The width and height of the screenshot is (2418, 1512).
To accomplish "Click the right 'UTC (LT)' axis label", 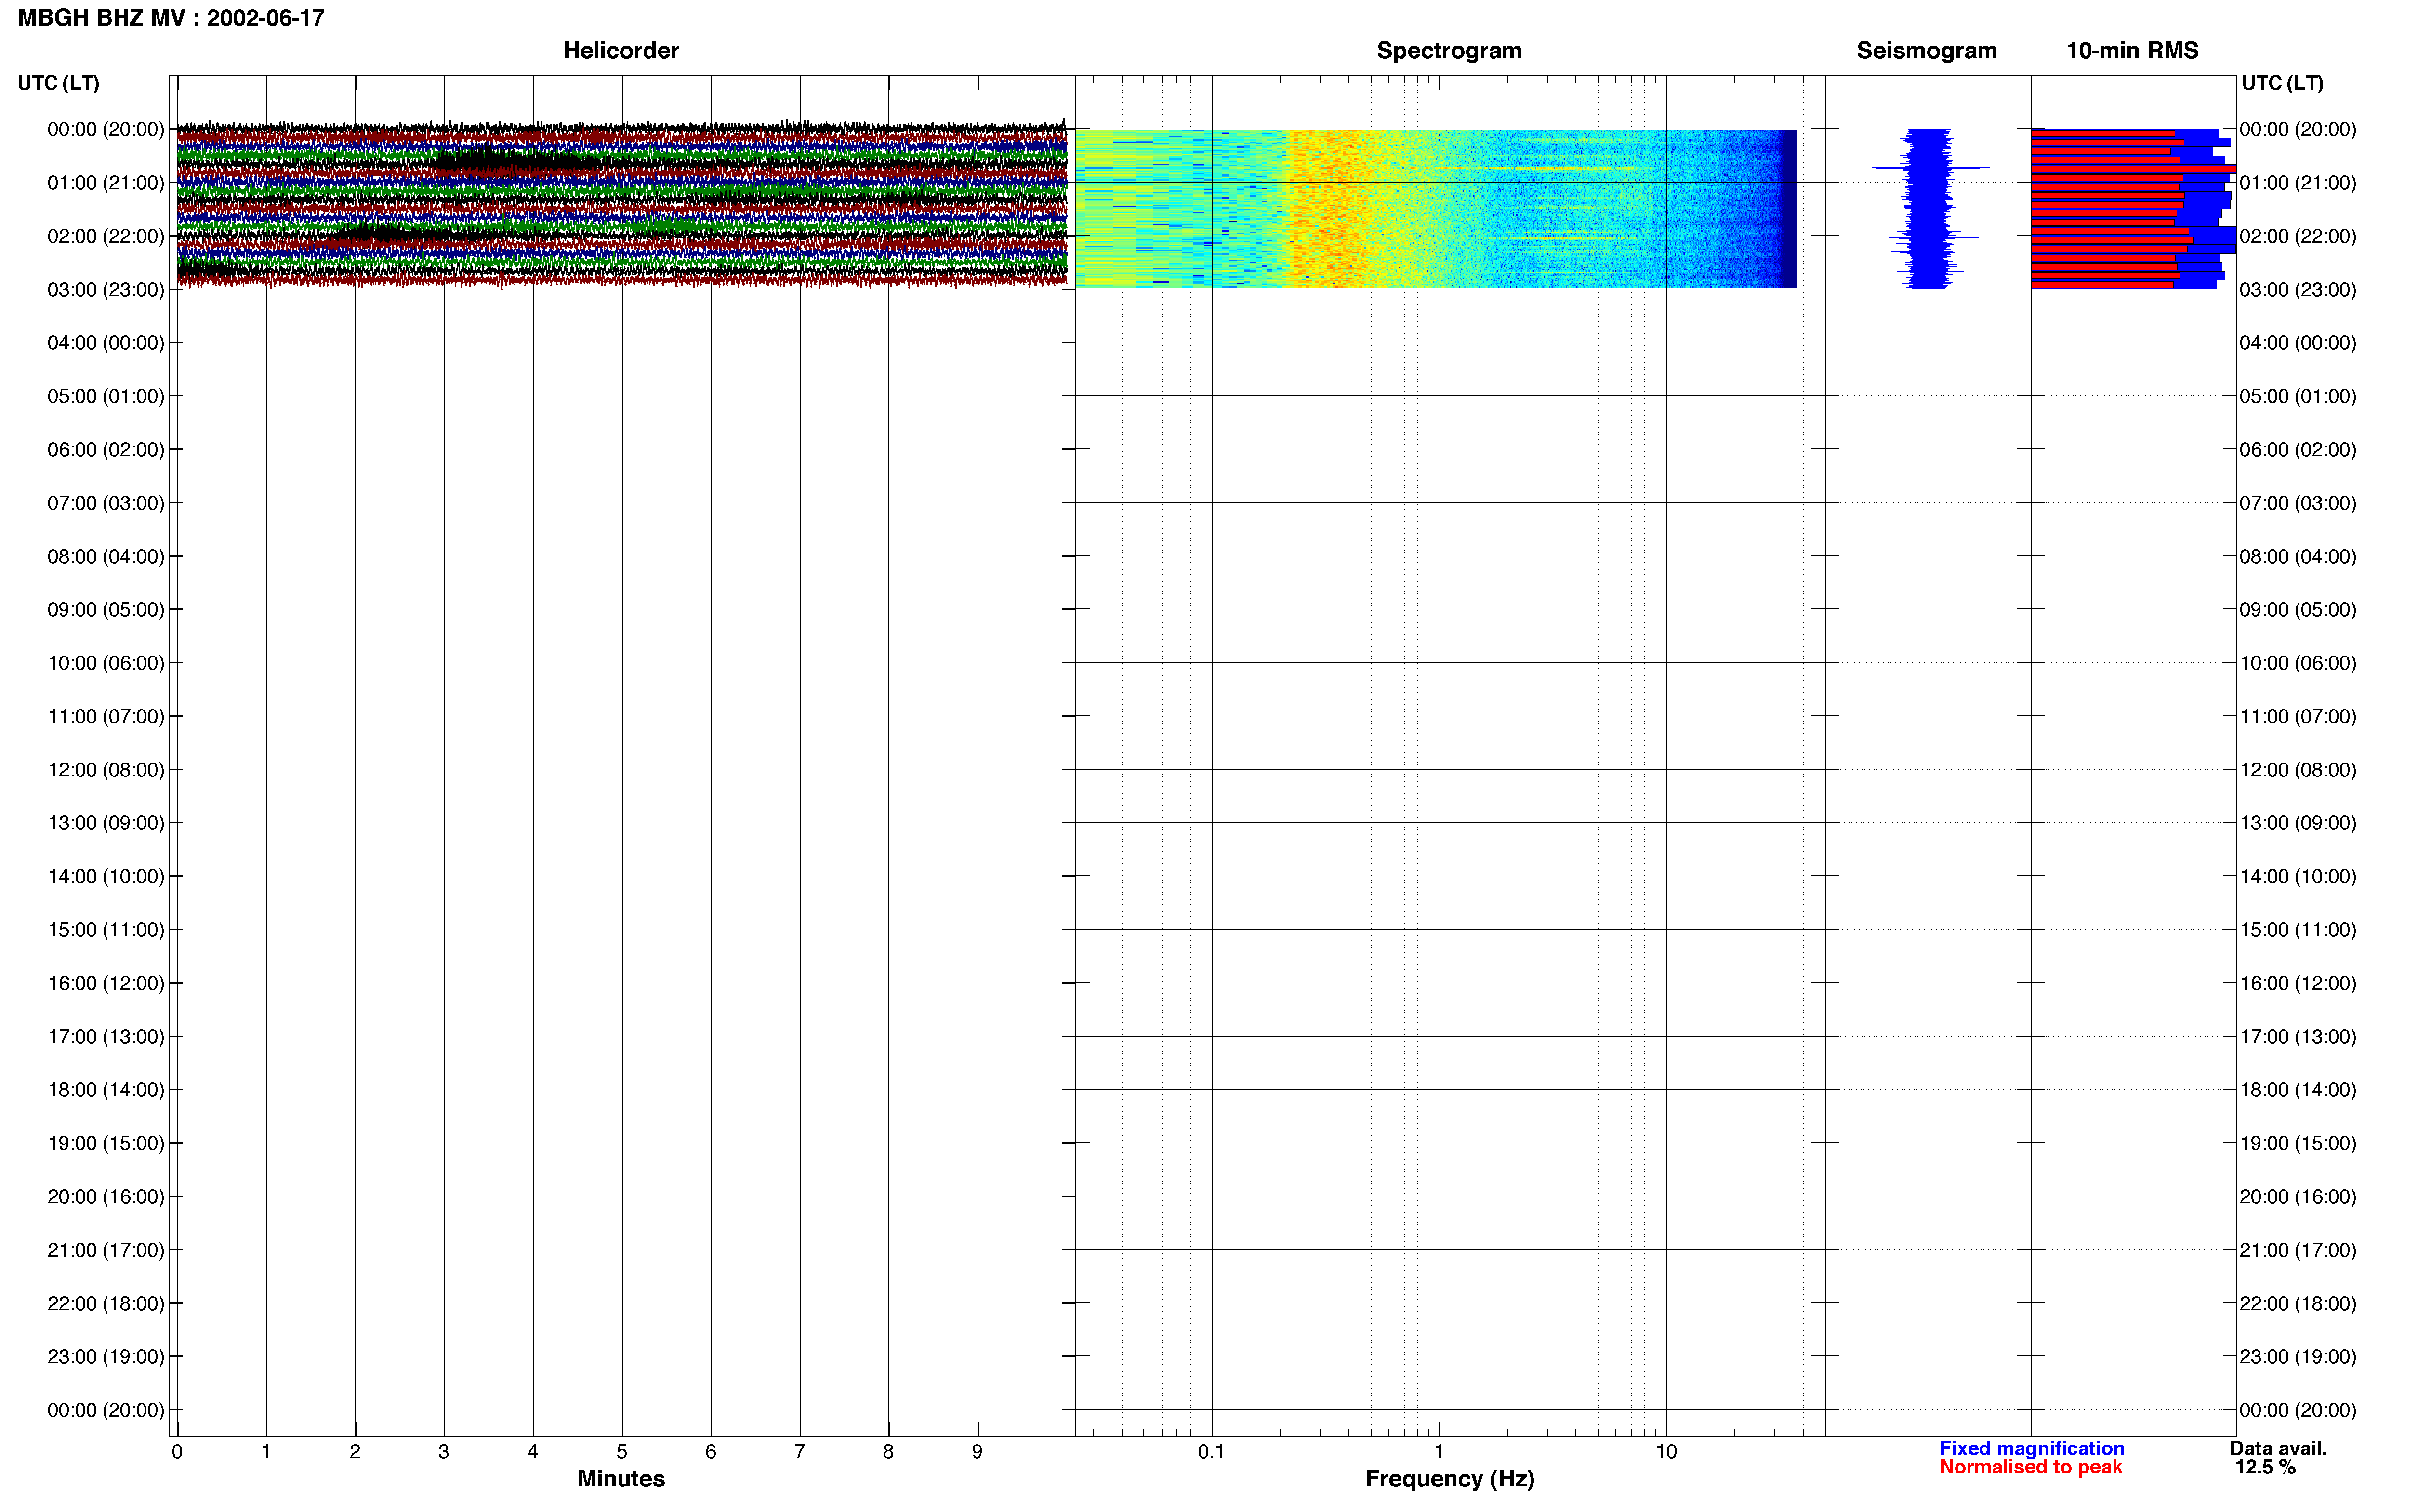I will coord(2282,83).
